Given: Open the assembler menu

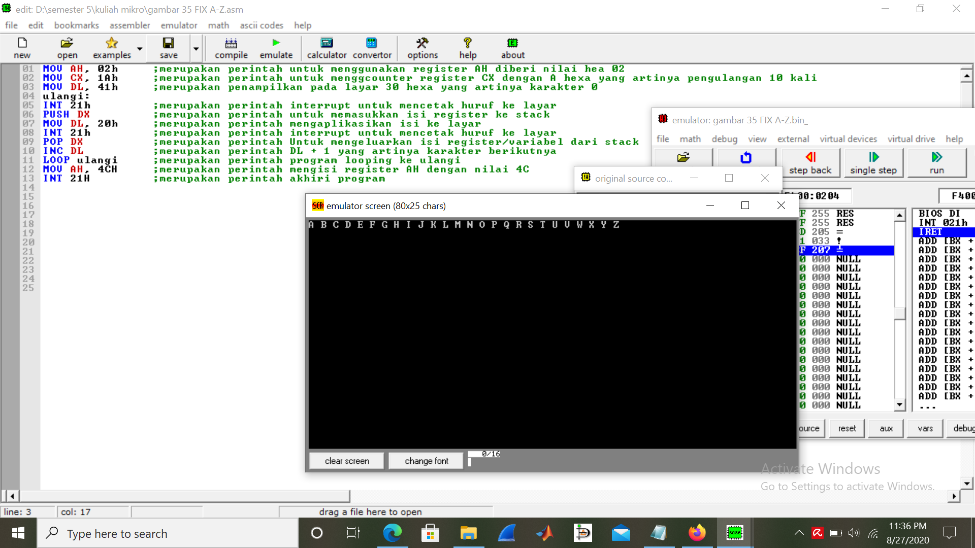Looking at the screenshot, I should [129, 25].
